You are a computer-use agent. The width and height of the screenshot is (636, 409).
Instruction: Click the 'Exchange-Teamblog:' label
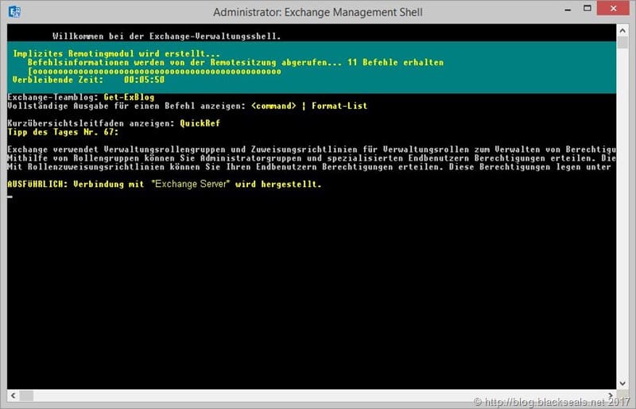[x=53, y=97]
